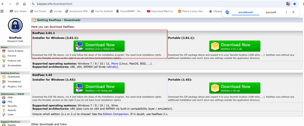Image resolution: width=304 pixels, height=126 pixels.
Task: Open the Anonymous VPN bookmark
Action: (x=76, y=11)
